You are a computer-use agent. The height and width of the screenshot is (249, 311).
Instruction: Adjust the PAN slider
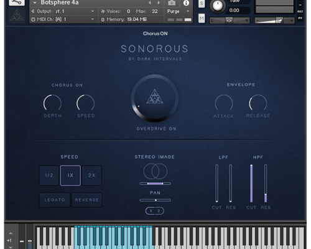tap(155, 200)
